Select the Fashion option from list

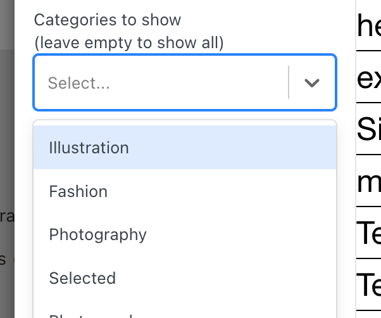pyautogui.click(x=78, y=191)
